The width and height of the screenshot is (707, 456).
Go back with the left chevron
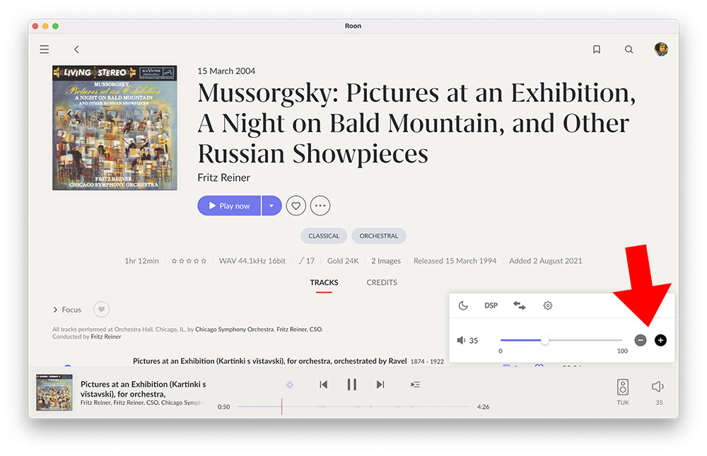76,49
